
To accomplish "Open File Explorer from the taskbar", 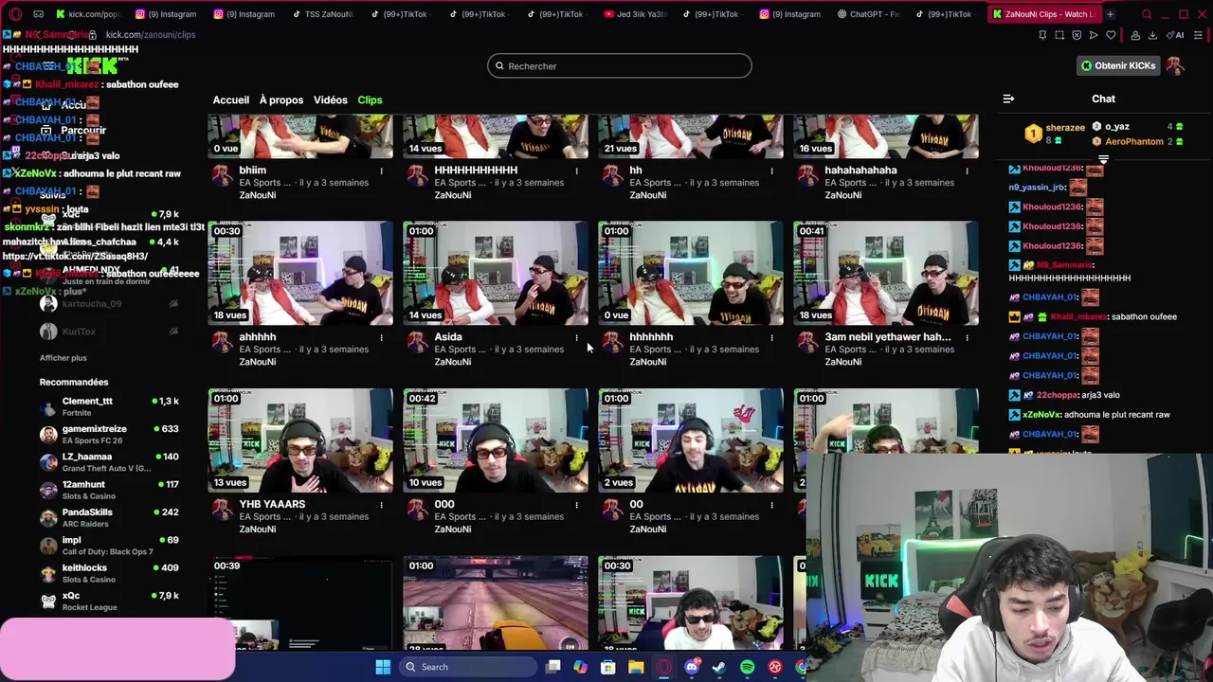I will (636, 667).
